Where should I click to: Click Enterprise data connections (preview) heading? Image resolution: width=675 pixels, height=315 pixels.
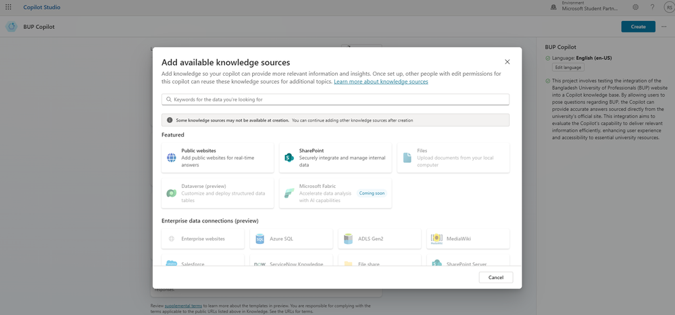210,221
